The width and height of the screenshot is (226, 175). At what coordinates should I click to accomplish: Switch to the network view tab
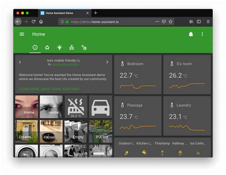72,47
